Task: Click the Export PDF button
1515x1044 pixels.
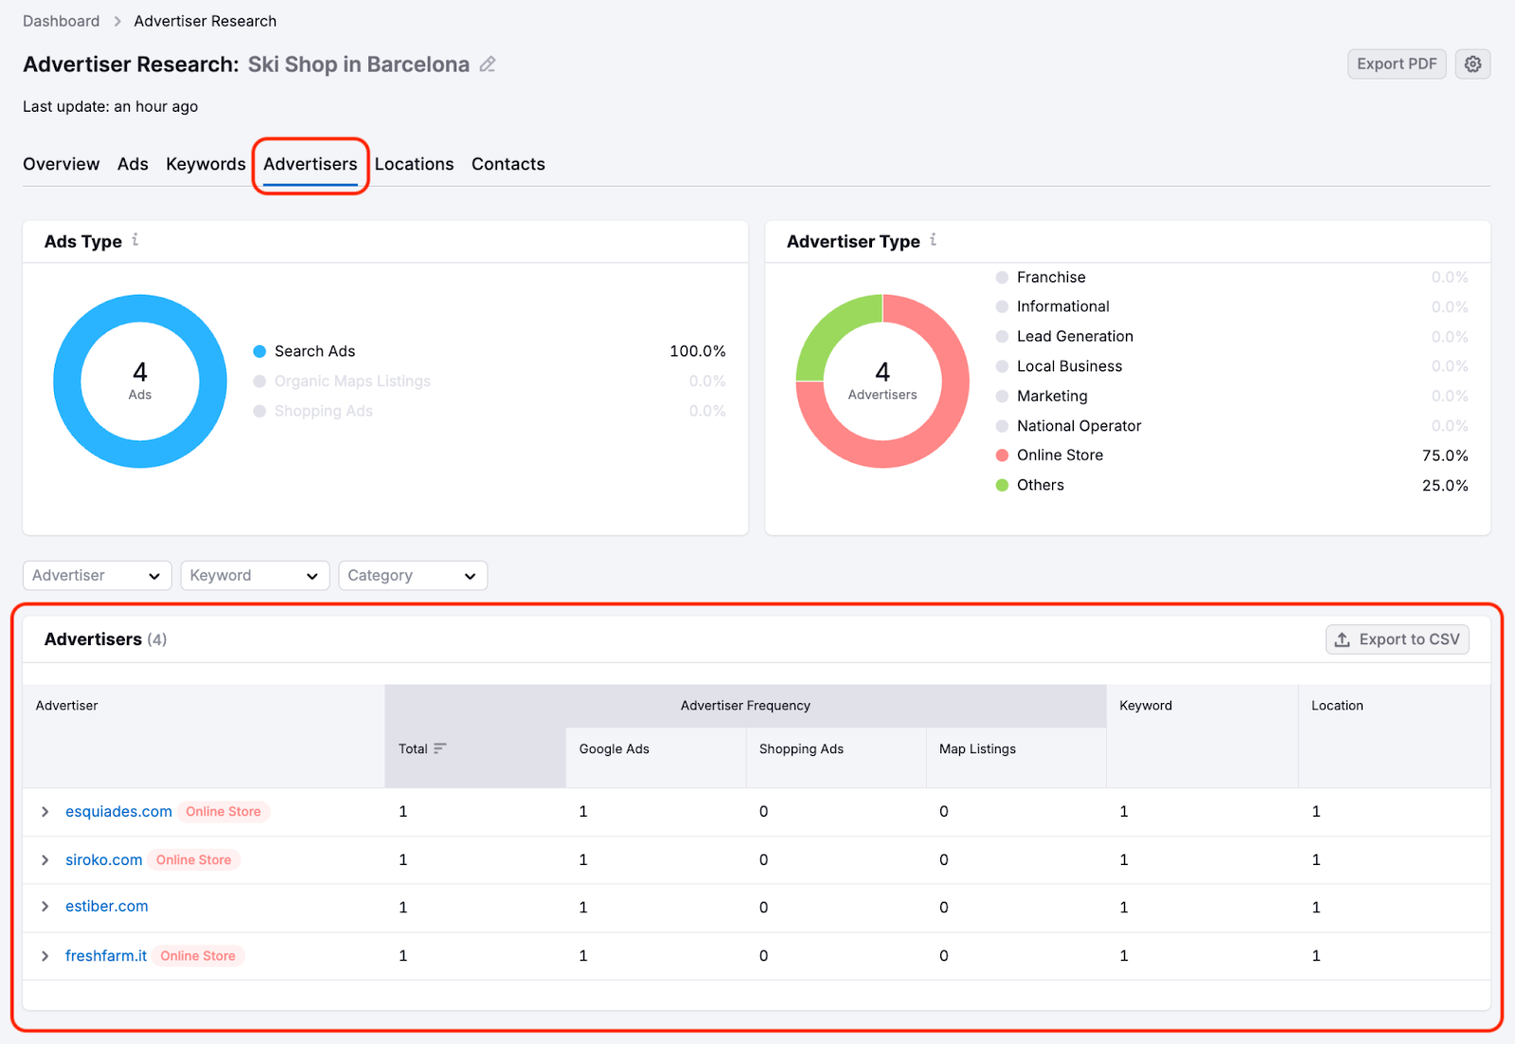Action: point(1397,63)
